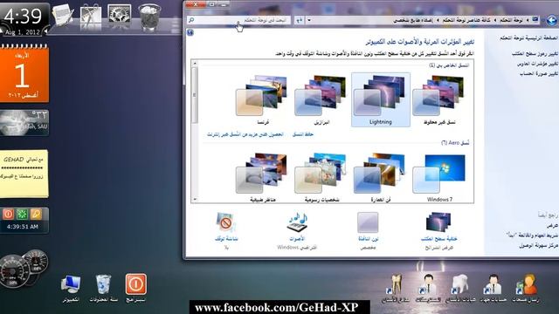Click the Control Panel icon in address bar

(x=535, y=19)
